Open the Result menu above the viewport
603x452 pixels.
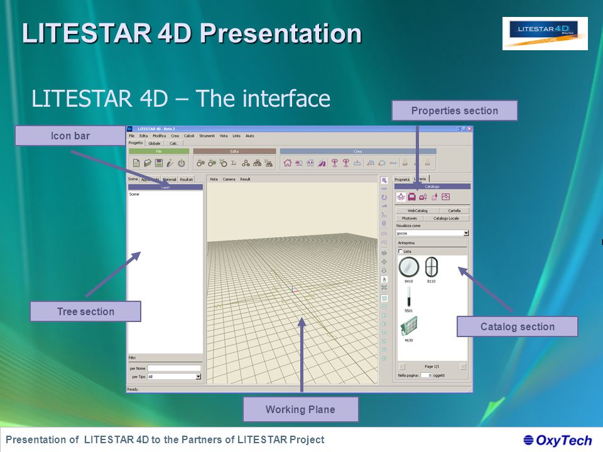246,180
